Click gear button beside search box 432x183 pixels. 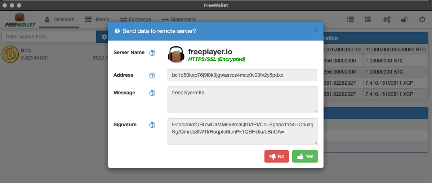104,37
